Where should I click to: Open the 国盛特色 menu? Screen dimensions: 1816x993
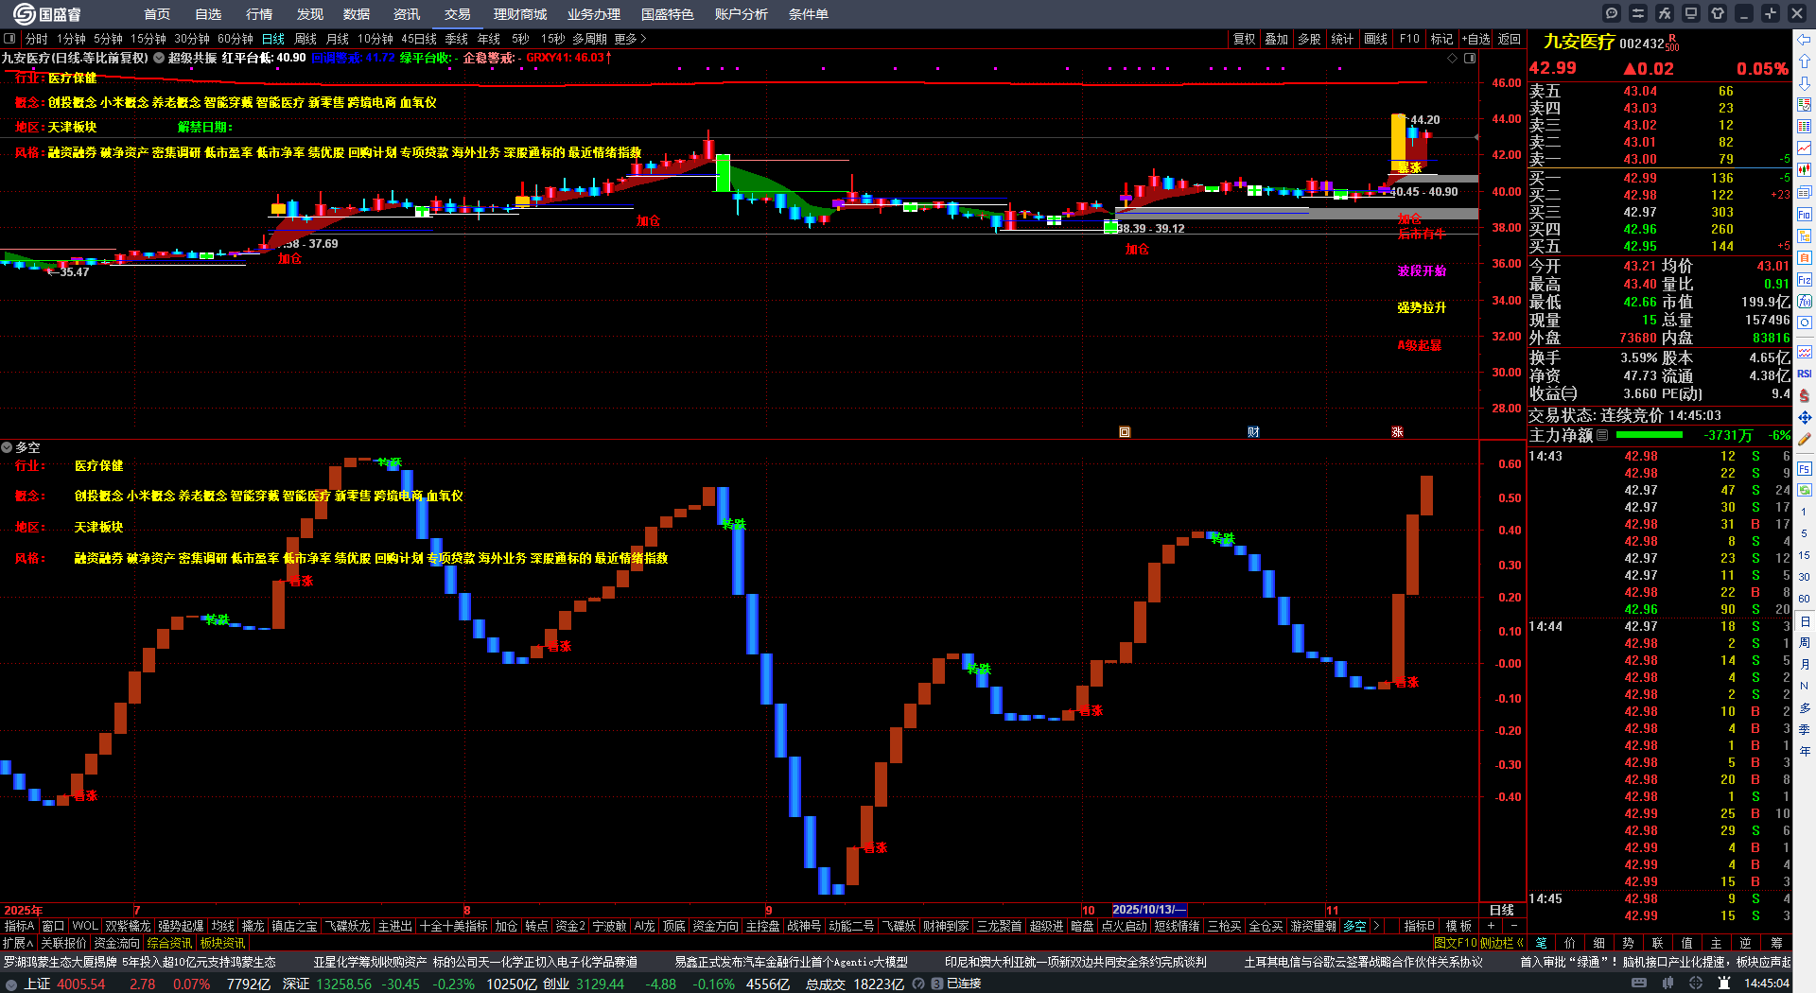[667, 14]
